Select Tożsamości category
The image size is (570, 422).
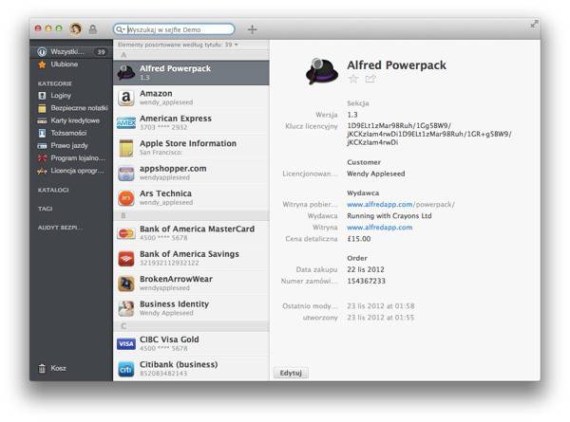pos(71,133)
